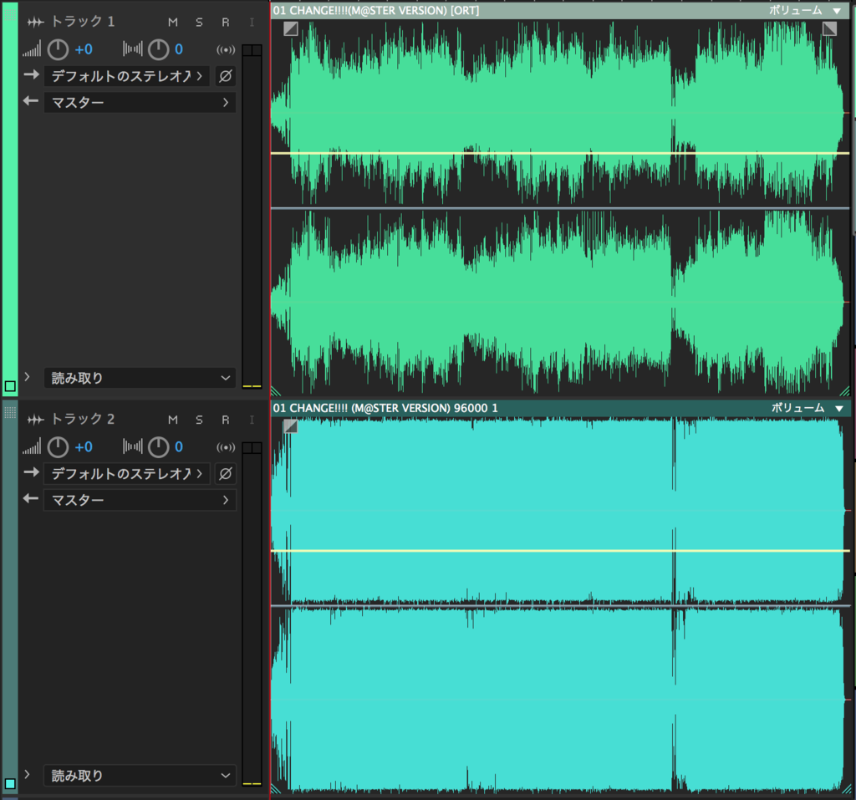Click the Track 1 name トラック 1
This screenshot has height=800, width=856.
pyautogui.click(x=83, y=21)
